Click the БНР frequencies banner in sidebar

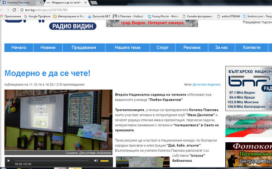click(248, 88)
